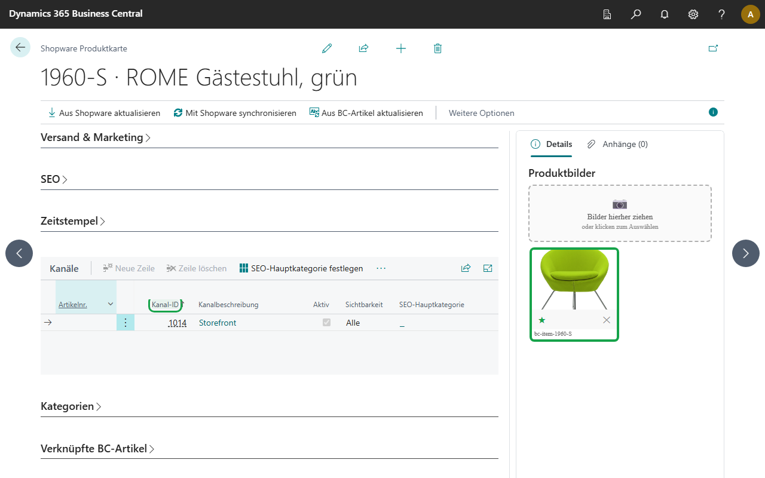This screenshot has width=765, height=478.
Task: Open settings gear
Action: (x=693, y=14)
